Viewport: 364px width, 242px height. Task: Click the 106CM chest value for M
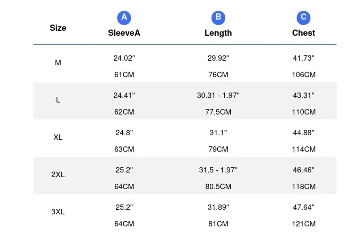pyautogui.click(x=304, y=75)
